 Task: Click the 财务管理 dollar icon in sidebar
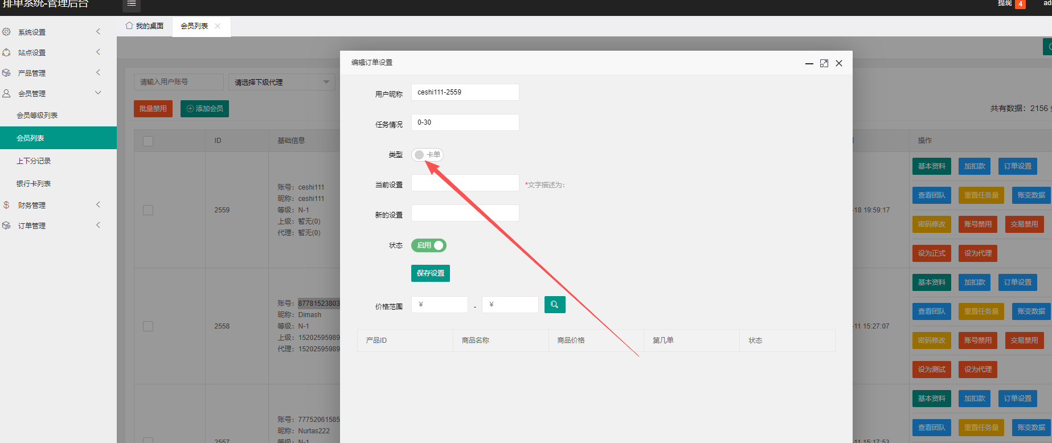pos(6,205)
